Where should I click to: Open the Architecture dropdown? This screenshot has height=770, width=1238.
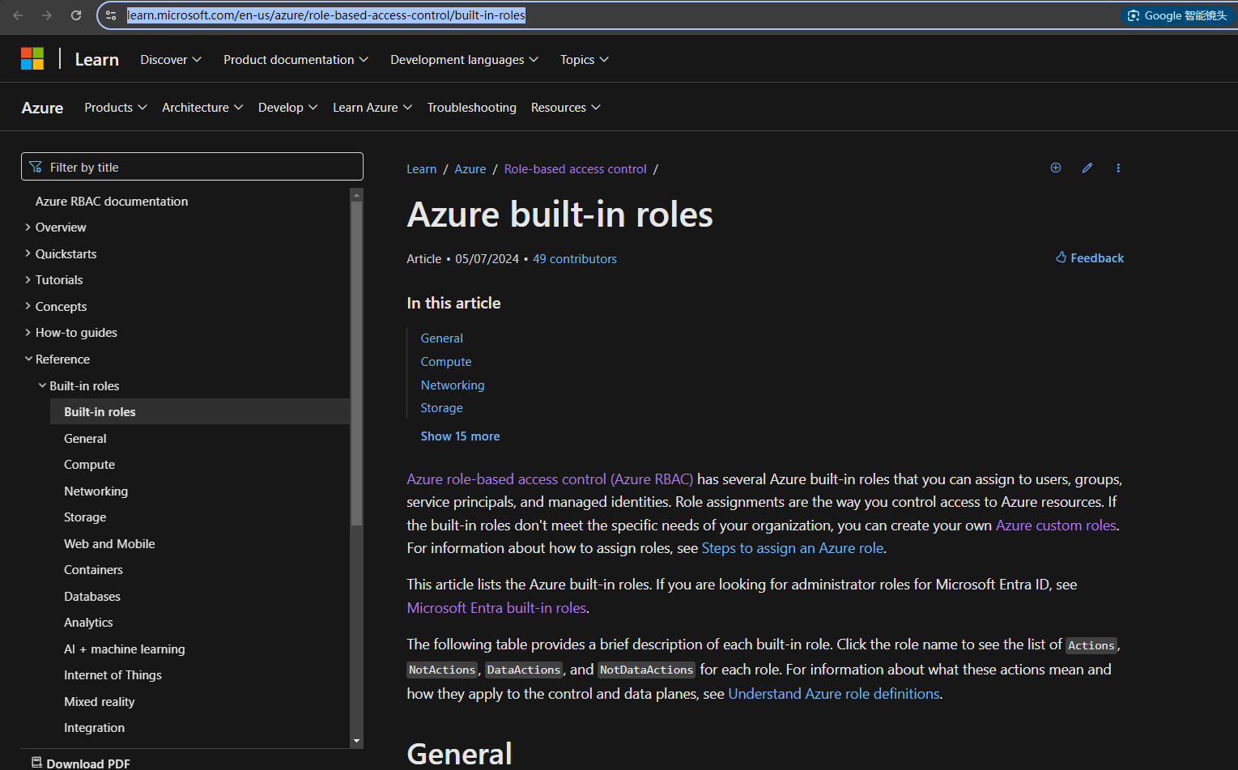[202, 108]
